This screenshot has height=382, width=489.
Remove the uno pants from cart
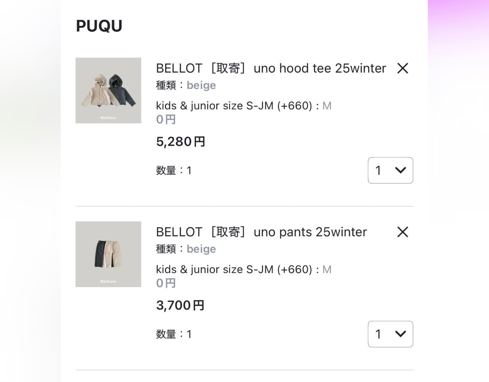click(402, 232)
